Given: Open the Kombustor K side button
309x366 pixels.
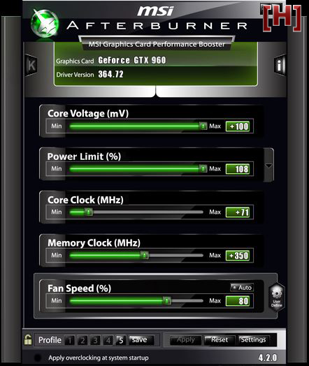Looking at the screenshot, I should click(x=31, y=65).
